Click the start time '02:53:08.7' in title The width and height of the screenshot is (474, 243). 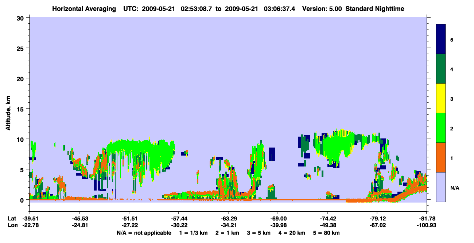196,8
